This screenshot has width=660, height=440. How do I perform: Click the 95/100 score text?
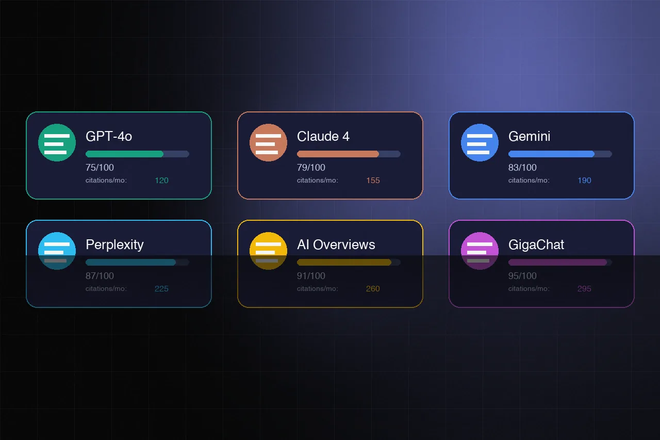tap(522, 276)
